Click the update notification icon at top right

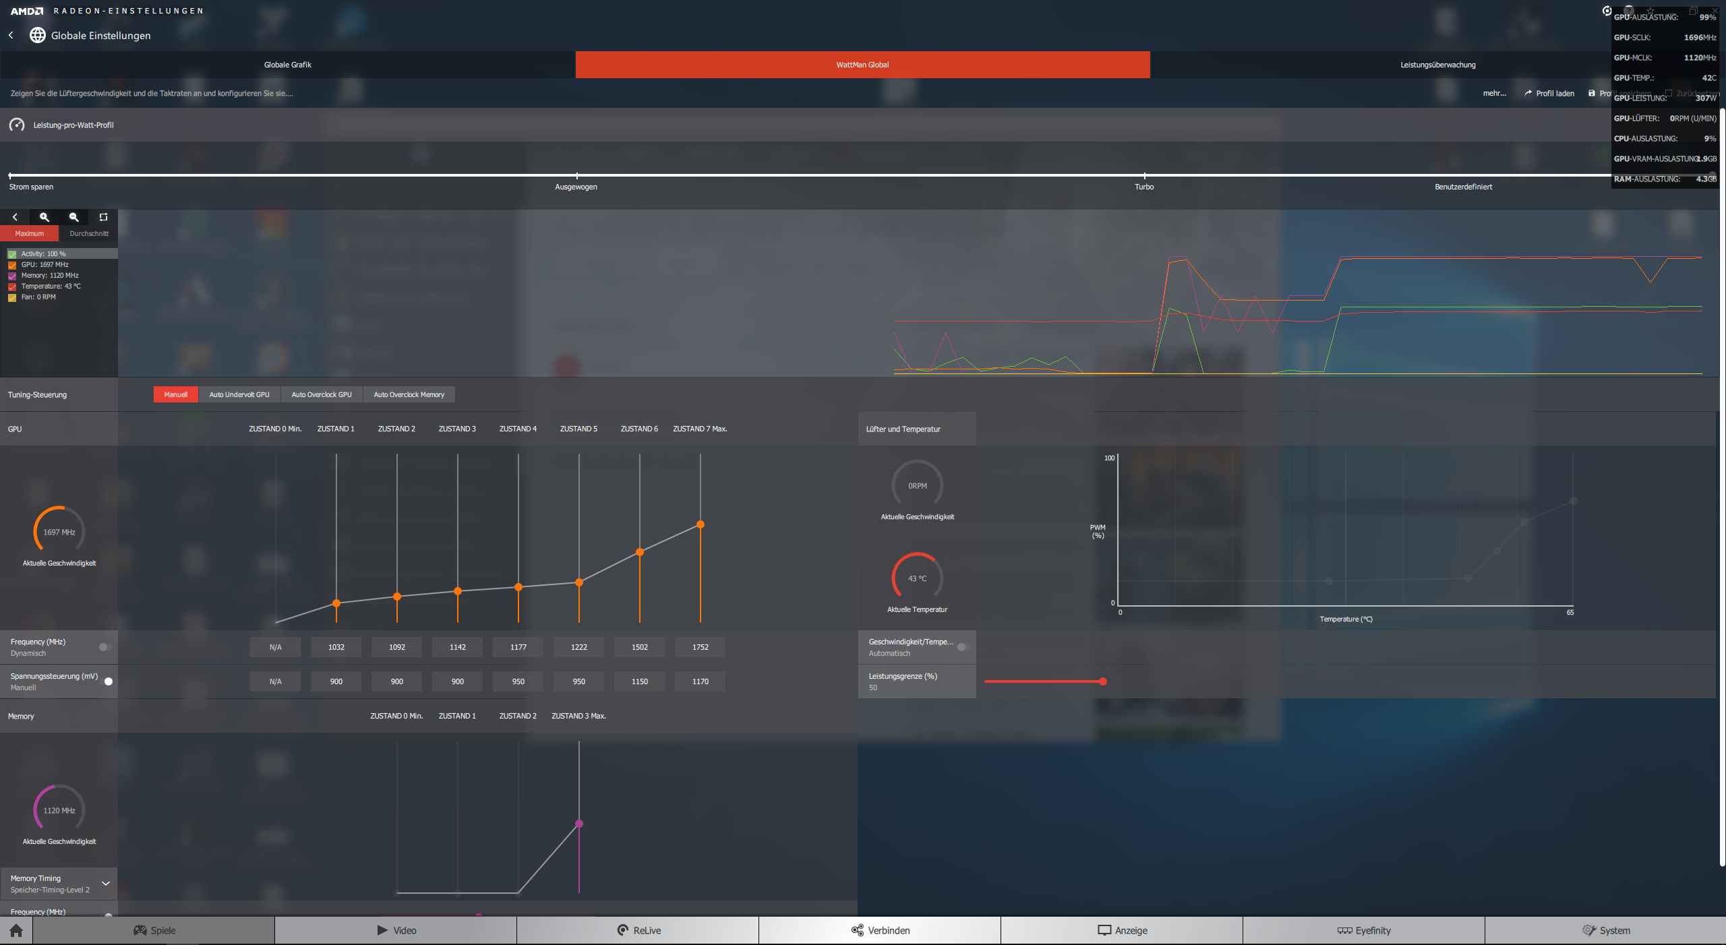pos(1607,10)
